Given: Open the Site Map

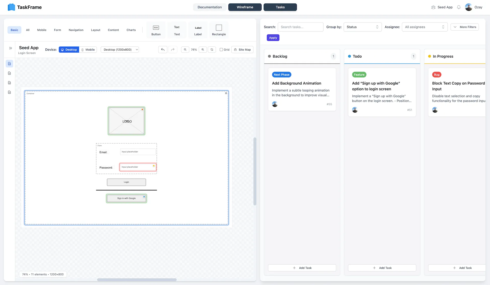Looking at the screenshot, I should [x=242, y=49].
